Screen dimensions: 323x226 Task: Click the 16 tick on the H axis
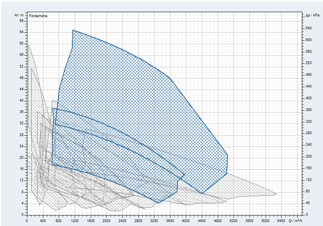pos(22,169)
